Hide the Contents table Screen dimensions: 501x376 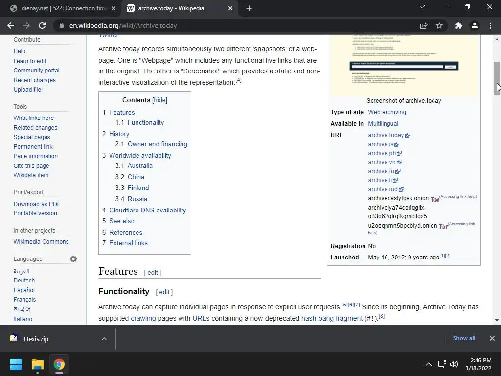tap(160, 100)
